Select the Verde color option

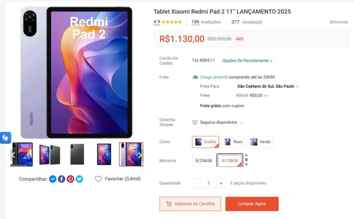tap(260, 142)
